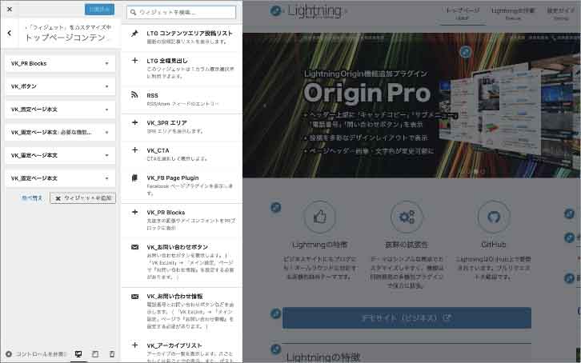Viewport: 581px width, 363px height.
Task: Click the Lightningの特徴 label under thumbs-up icon
Action: coord(320,245)
